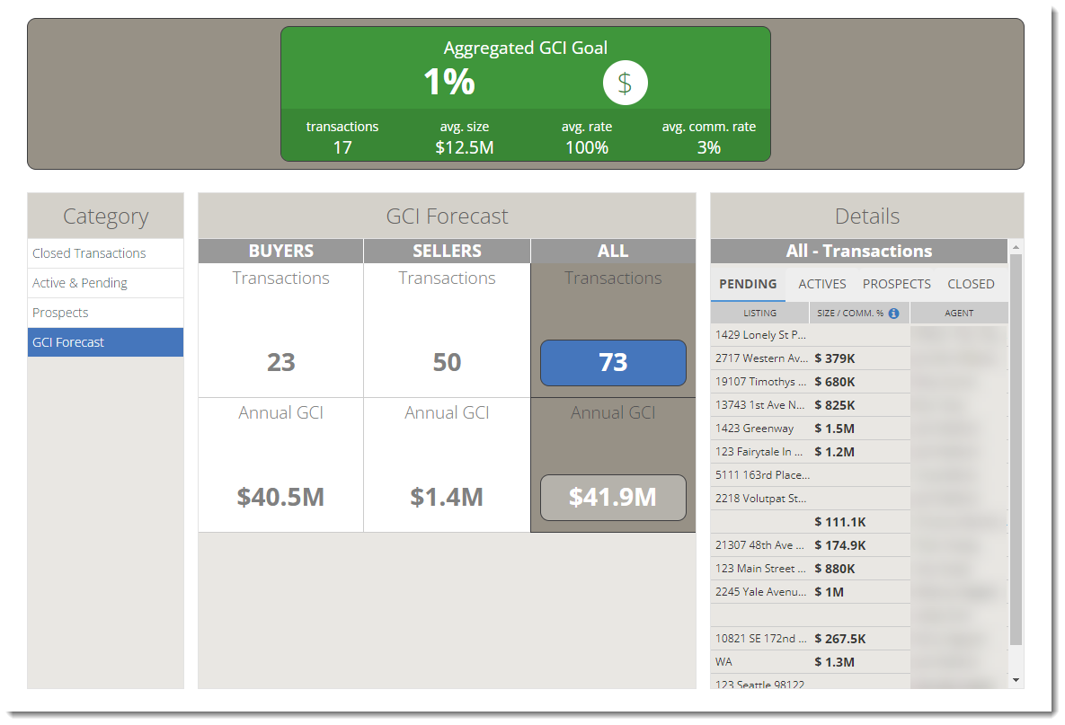
Task: Switch to the ACTIVES tab
Action: coord(821,284)
